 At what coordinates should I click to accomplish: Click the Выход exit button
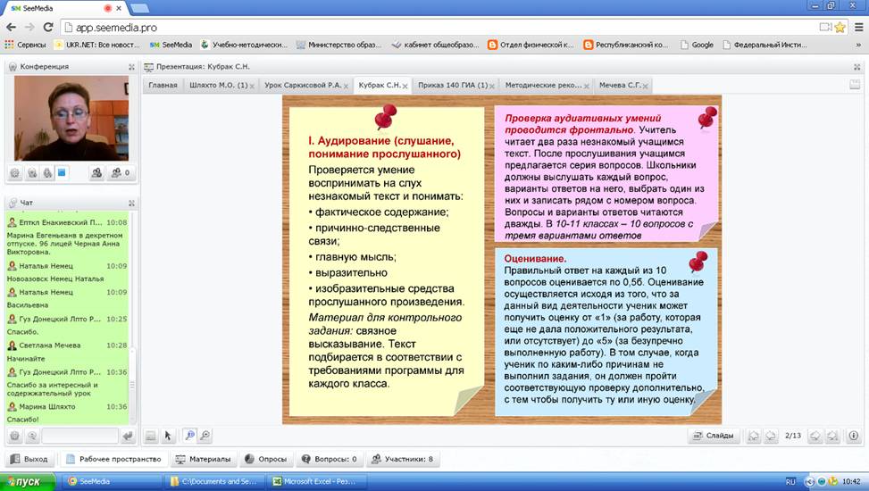click(30, 459)
